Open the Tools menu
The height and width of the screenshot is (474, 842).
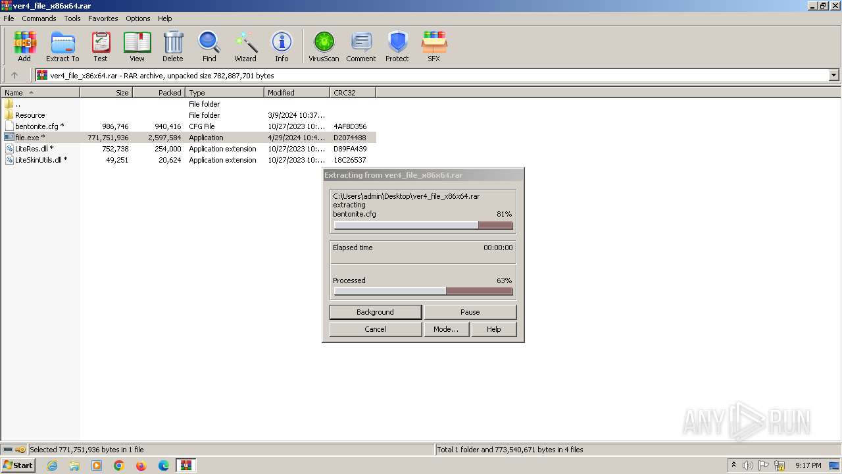72,18
